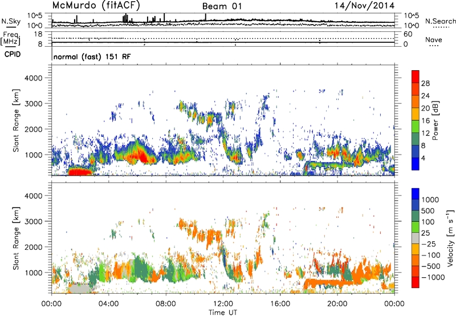Click the '28' label on Power colorbar

425,83
